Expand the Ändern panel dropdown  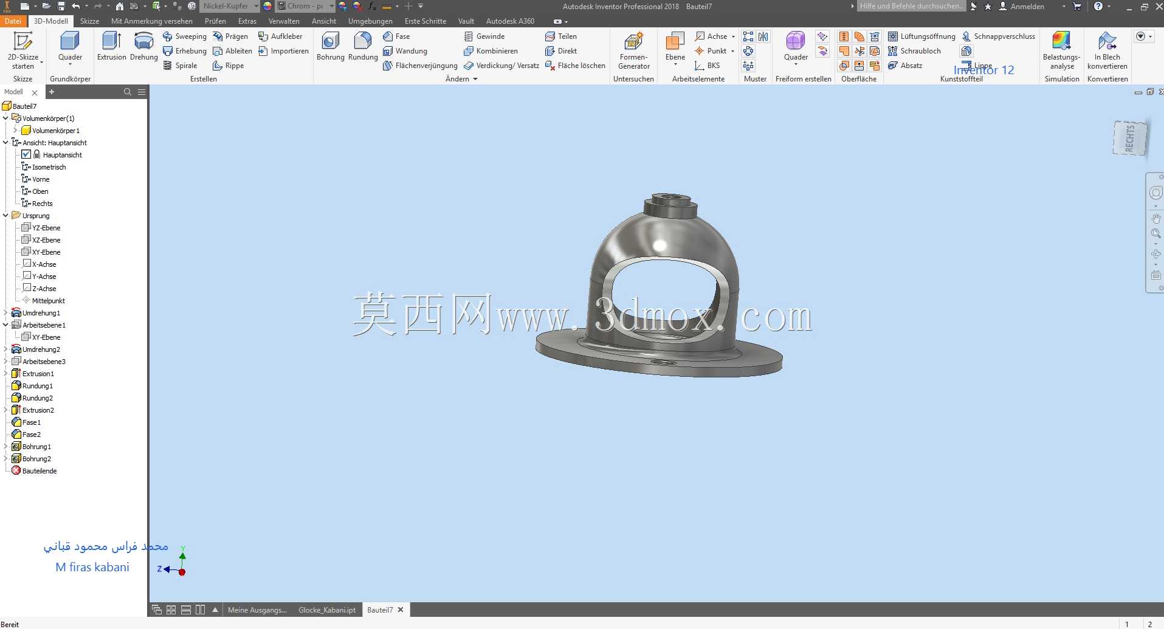475,79
